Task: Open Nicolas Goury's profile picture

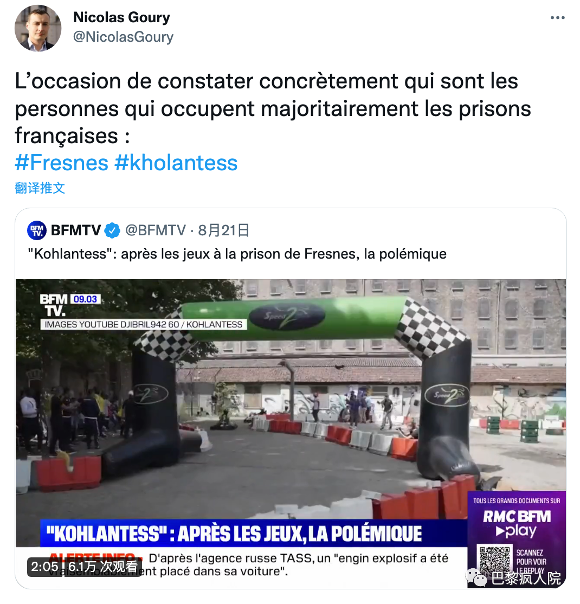Action: coord(38,28)
